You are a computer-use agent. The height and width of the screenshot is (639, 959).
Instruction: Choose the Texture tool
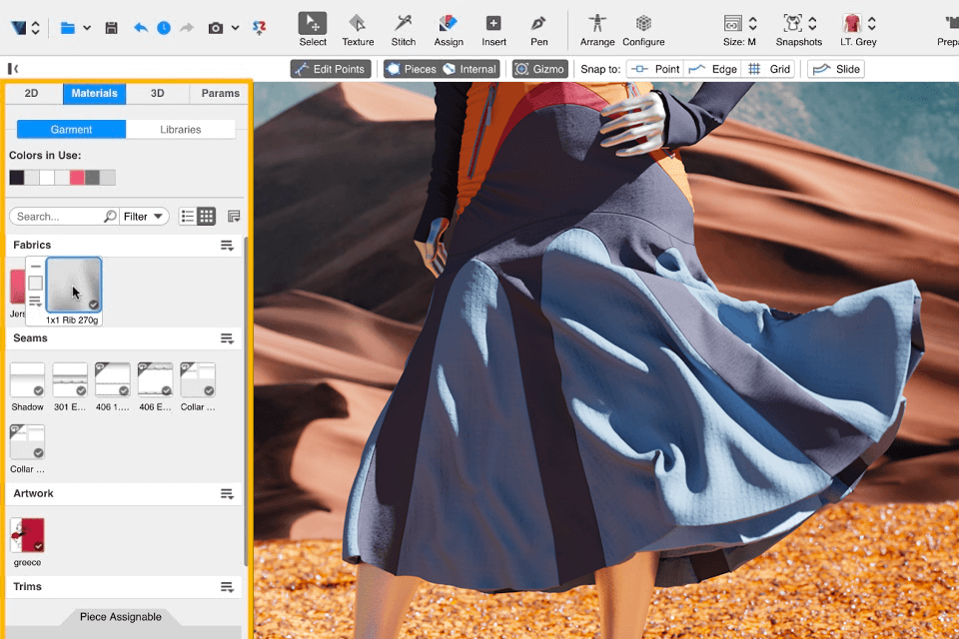tap(358, 29)
